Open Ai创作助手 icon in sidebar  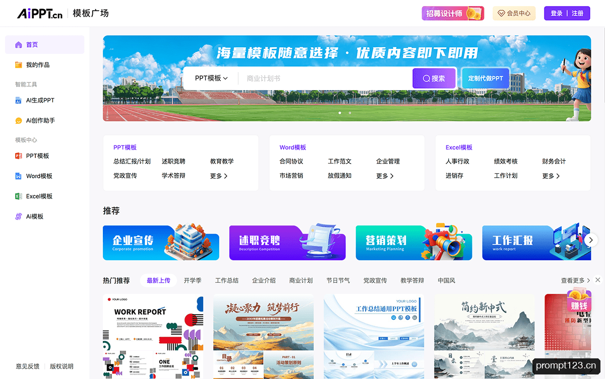(x=19, y=120)
